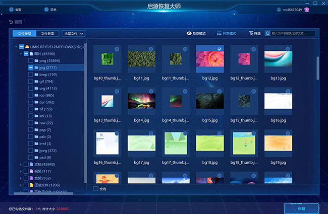Switch to the file directory tab
Screen dimensions: 328x214
[47, 34]
